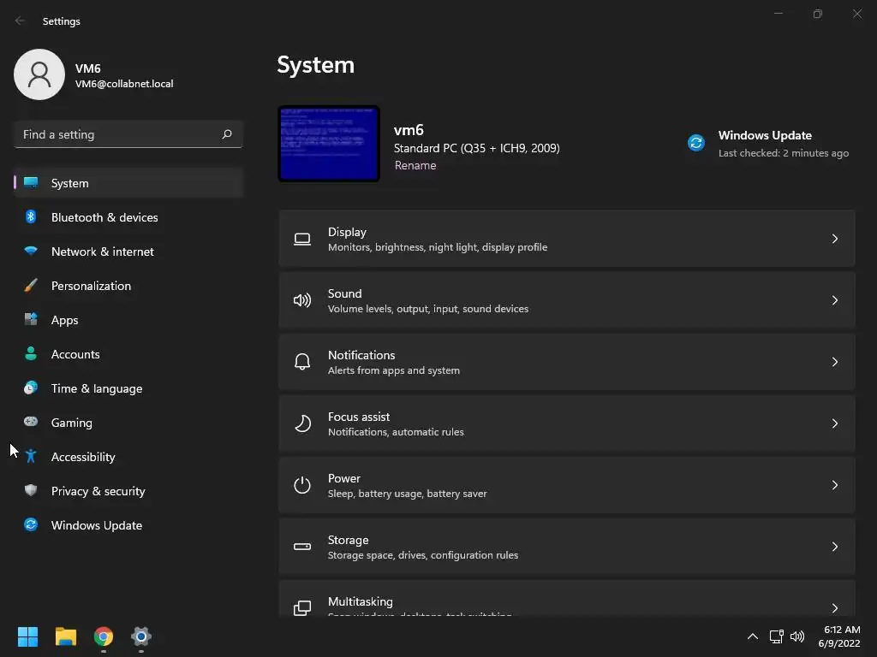877x657 pixels.
Task: Select System in the sidebar
Action: [x=128, y=183]
